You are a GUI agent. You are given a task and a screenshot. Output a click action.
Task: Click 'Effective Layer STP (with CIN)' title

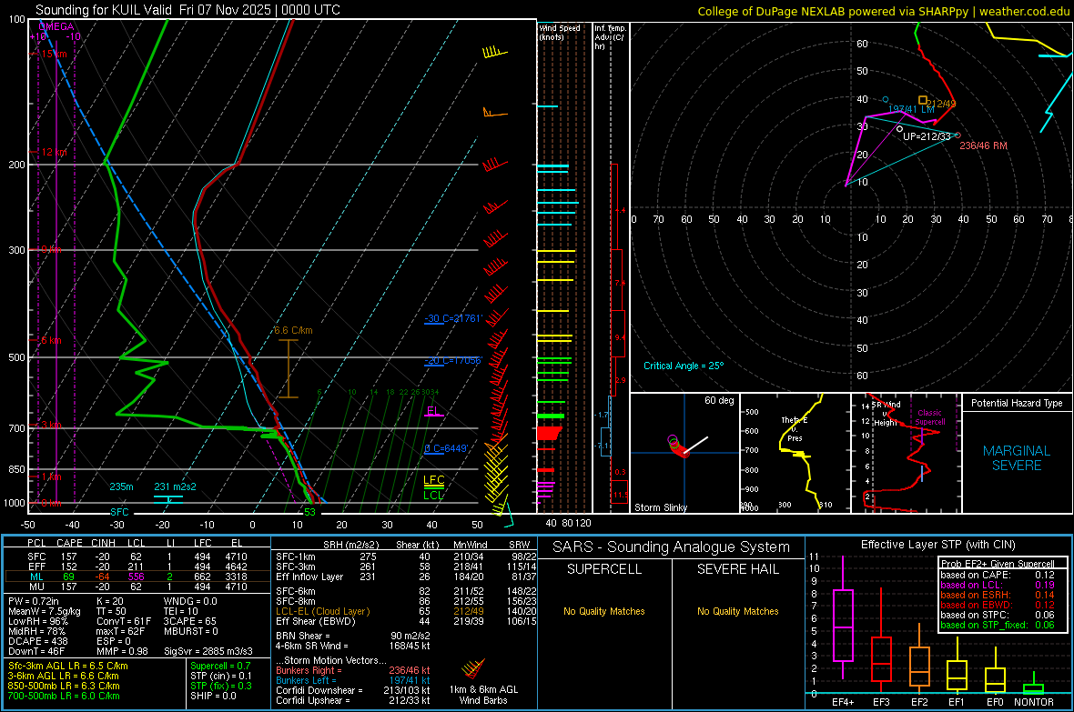pyautogui.click(x=937, y=545)
